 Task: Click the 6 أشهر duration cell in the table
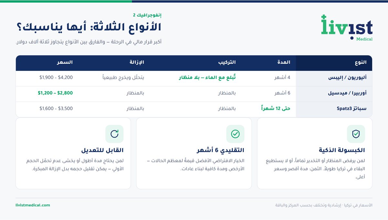click(283, 93)
